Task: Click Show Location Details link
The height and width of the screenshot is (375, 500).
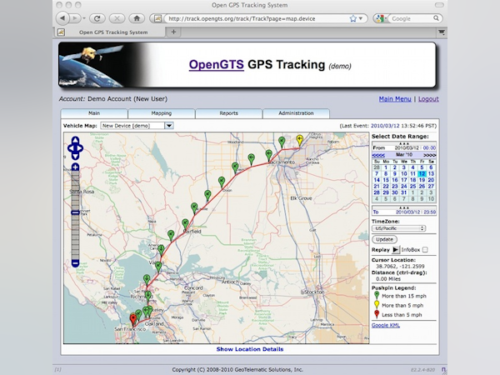Action: [250, 349]
